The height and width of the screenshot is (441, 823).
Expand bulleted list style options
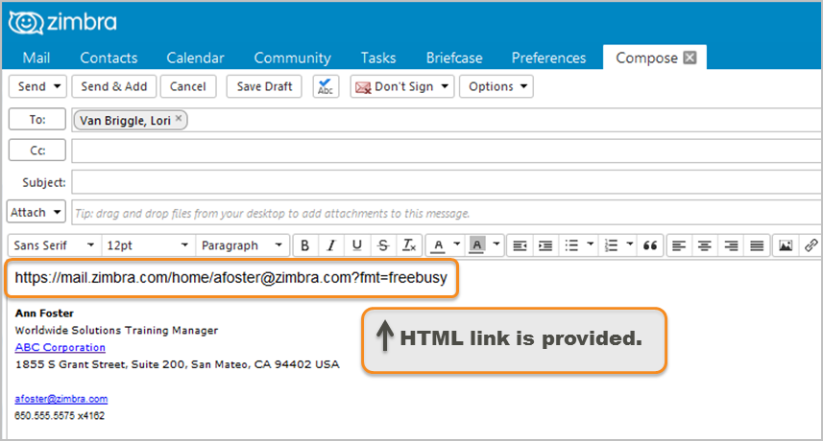590,244
